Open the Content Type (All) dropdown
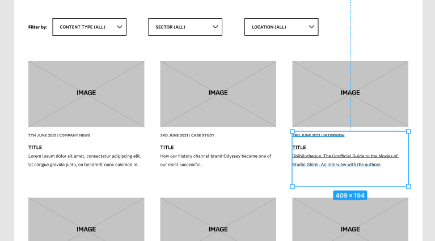This screenshot has height=241, width=435. [90, 27]
